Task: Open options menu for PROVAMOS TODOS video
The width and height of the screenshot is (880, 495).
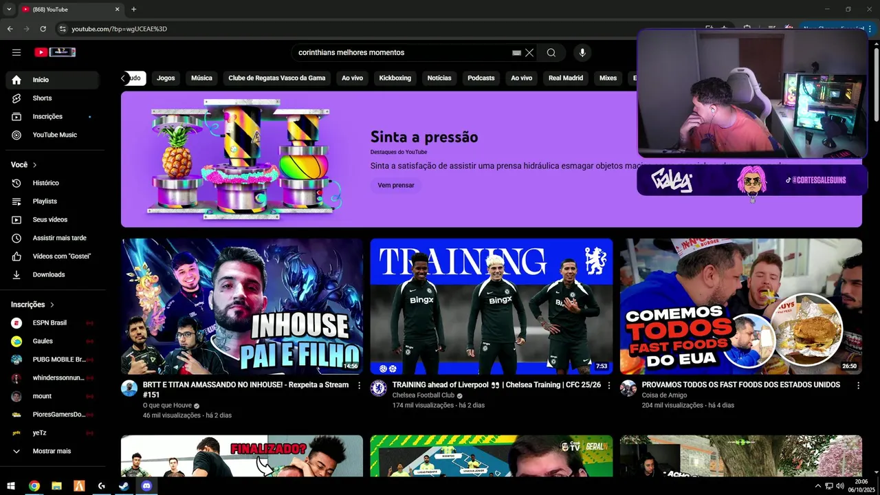Action: (x=858, y=386)
